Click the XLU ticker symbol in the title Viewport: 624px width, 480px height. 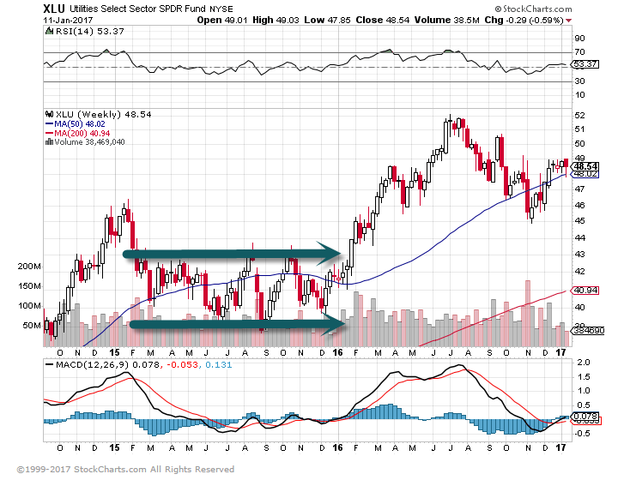coord(55,9)
